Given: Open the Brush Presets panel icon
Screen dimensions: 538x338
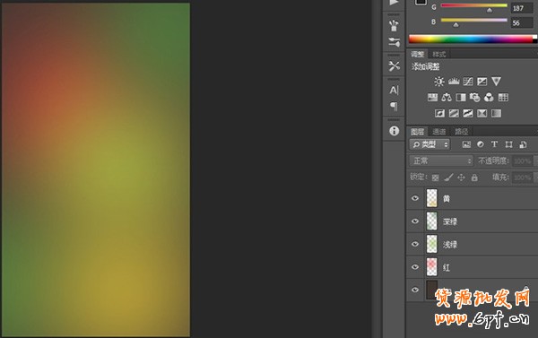Looking at the screenshot, I should click(x=394, y=42).
